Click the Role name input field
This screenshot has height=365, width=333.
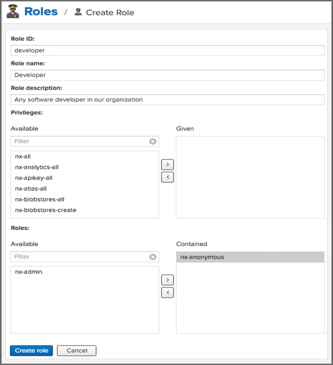coord(167,75)
